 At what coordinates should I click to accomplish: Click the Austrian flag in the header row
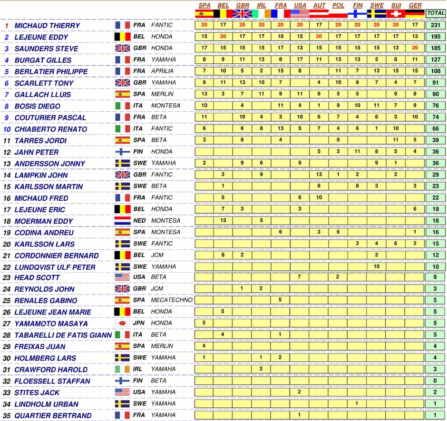319,14
